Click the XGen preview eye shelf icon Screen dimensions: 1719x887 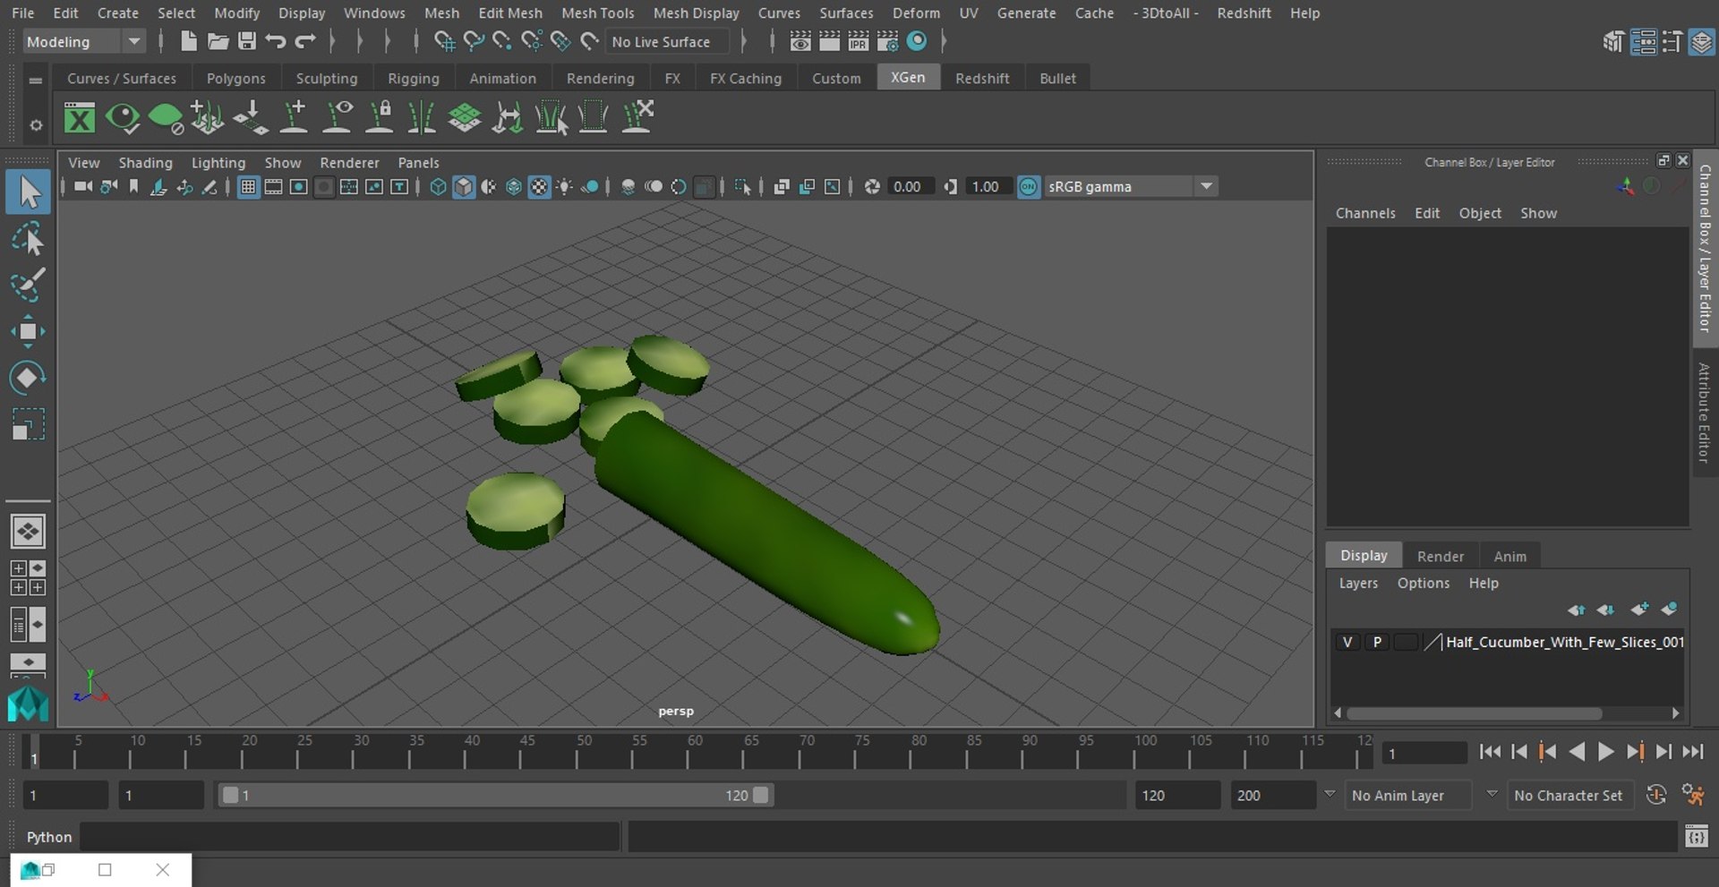(x=123, y=117)
